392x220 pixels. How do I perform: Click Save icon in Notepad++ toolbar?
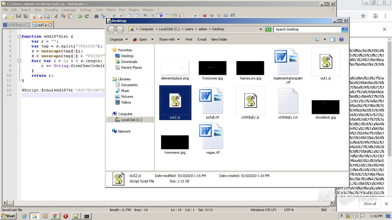[19, 16]
